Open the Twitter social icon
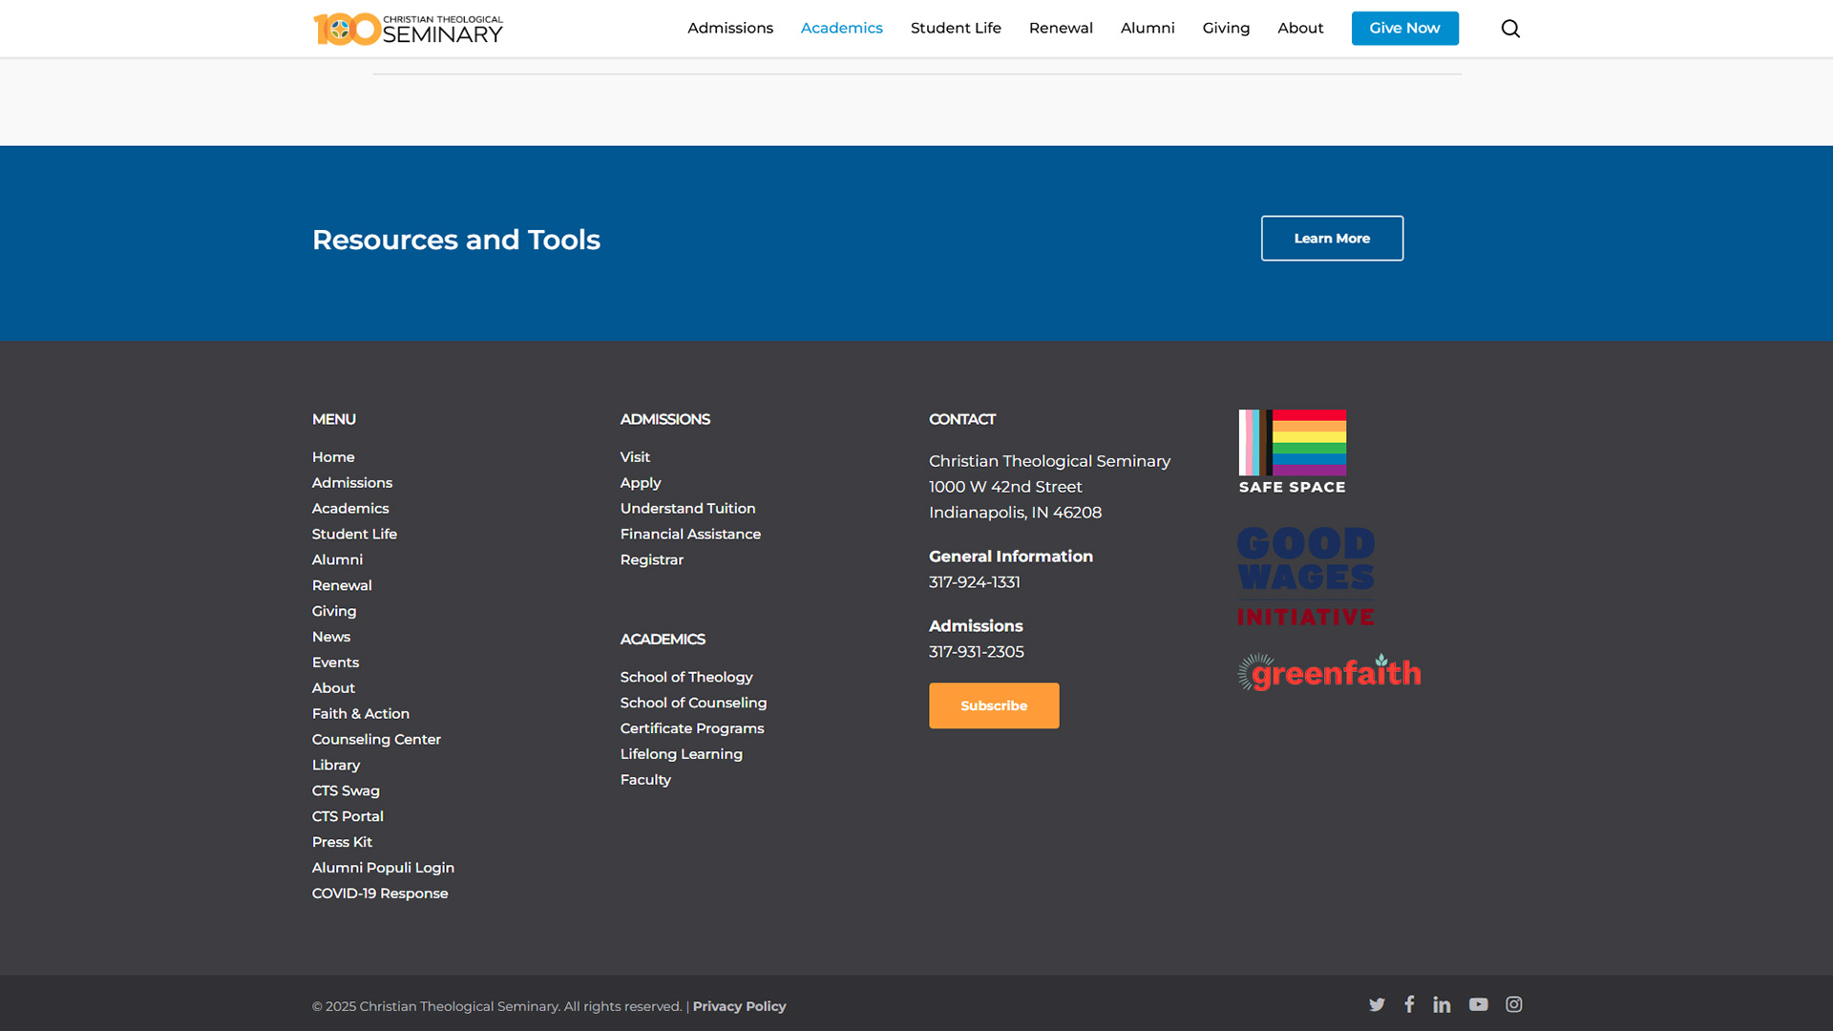The width and height of the screenshot is (1833, 1031). click(x=1377, y=1004)
